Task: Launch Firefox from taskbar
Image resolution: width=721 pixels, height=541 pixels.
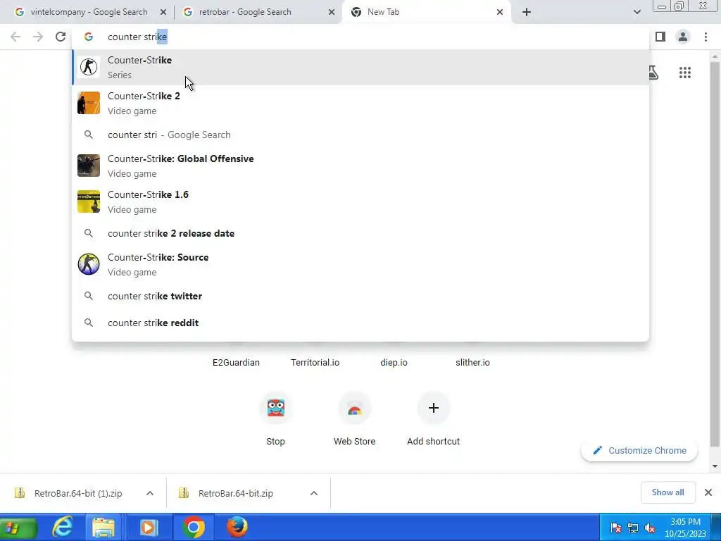Action: (237, 527)
